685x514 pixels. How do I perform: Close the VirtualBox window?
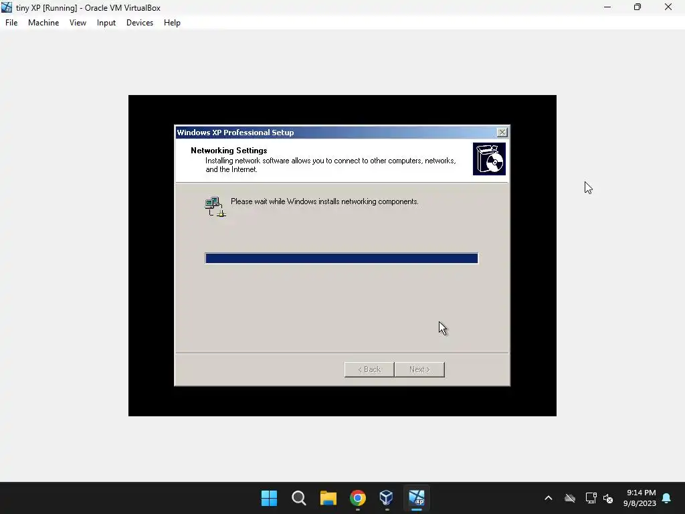668,7
